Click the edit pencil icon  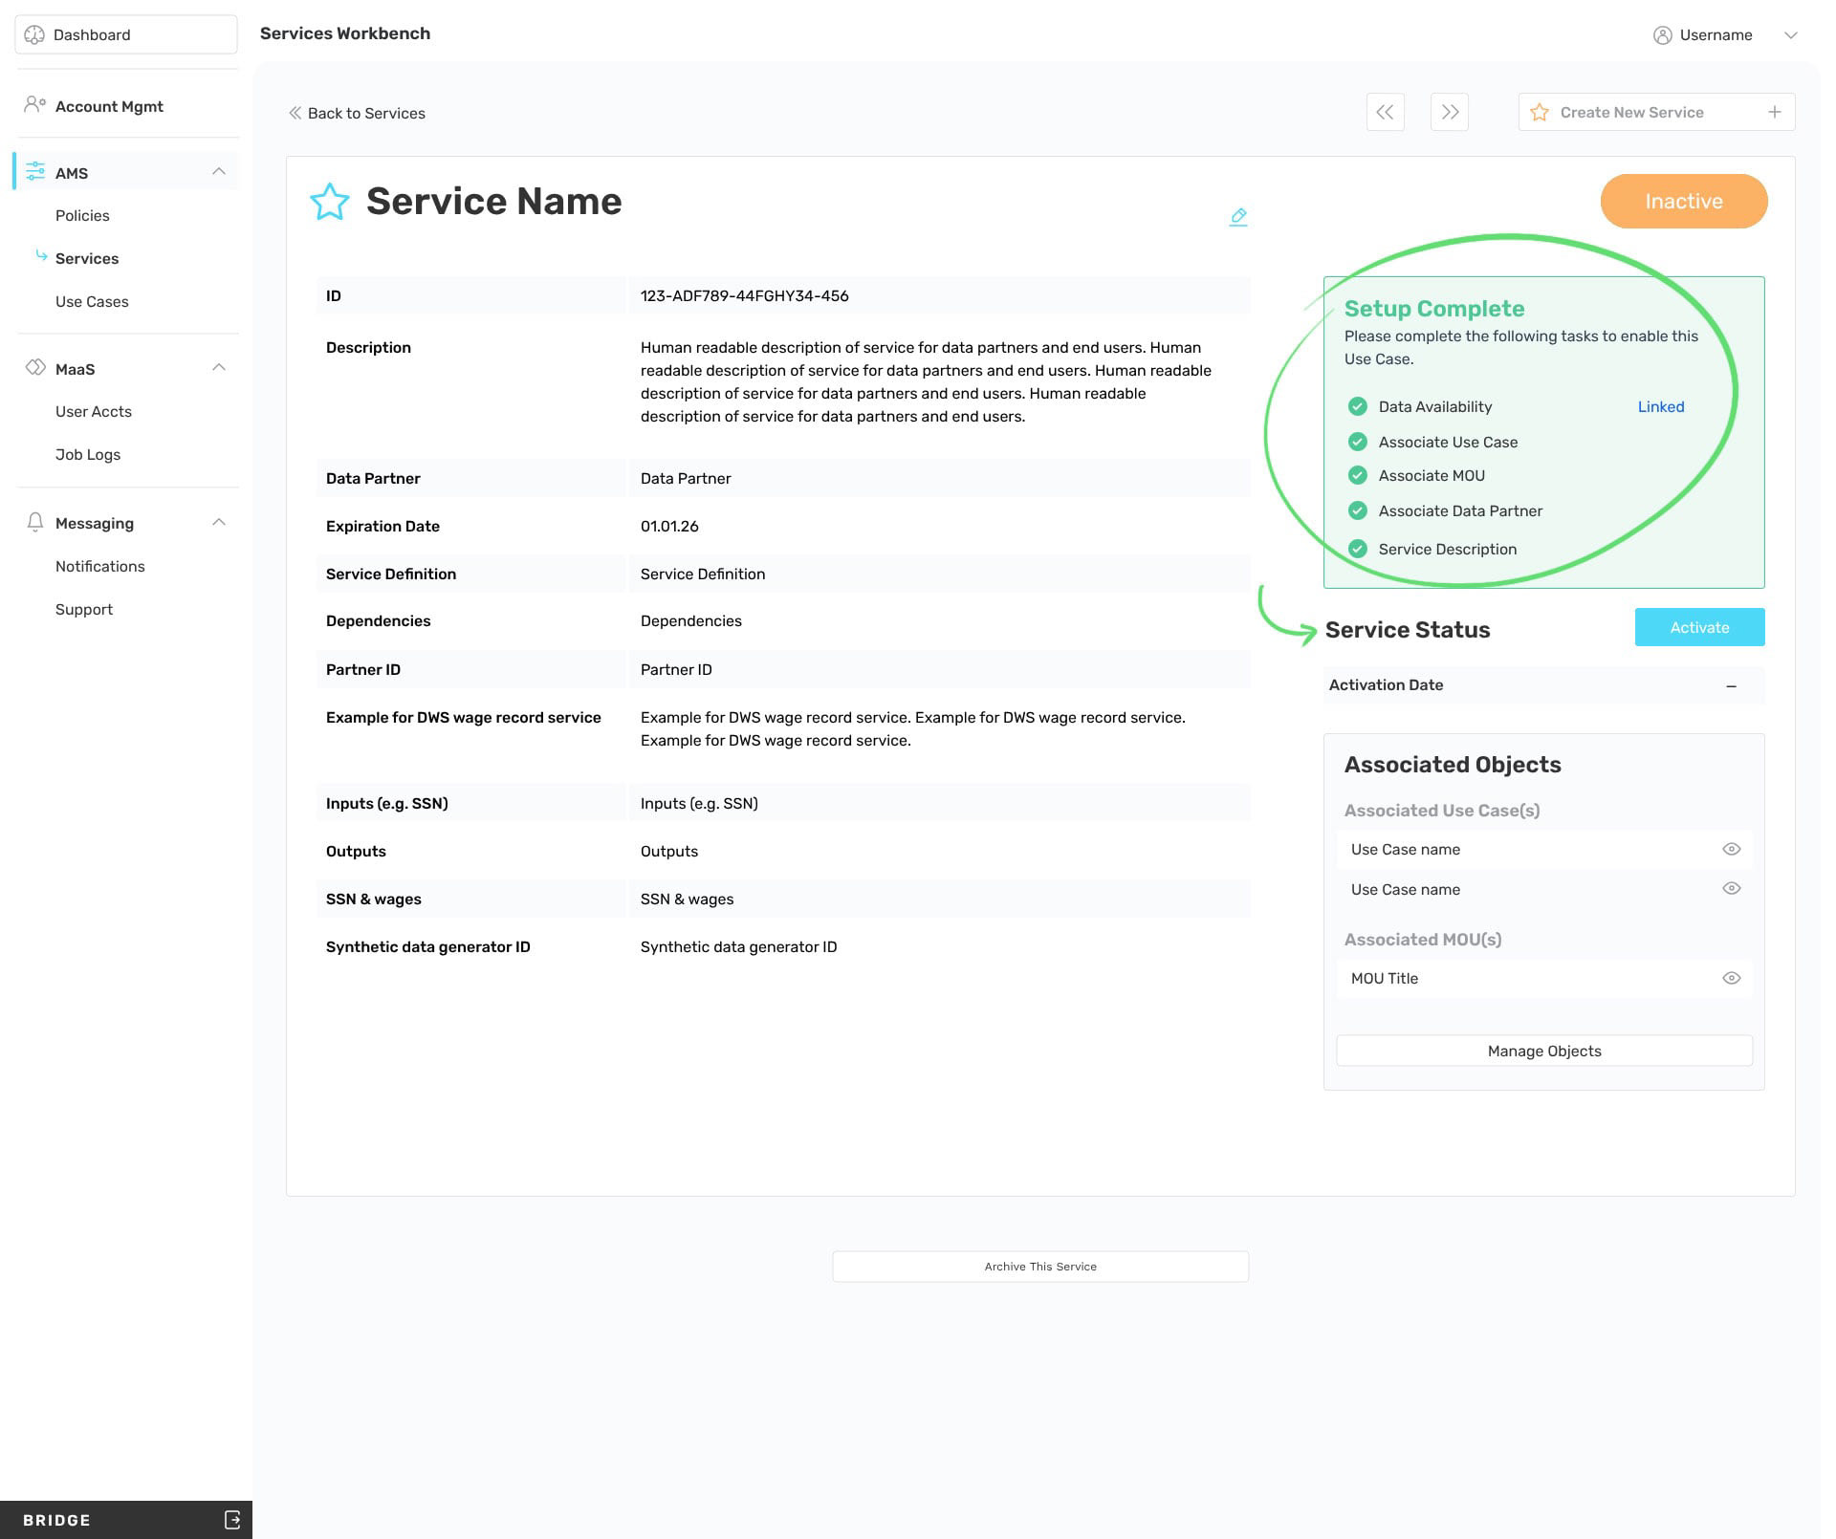tap(1238, 216)
